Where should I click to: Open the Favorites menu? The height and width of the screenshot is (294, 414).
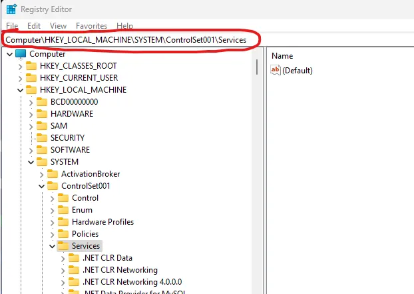[x=91, y=26]
